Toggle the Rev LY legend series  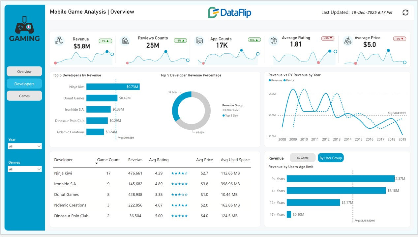point(284,80)
